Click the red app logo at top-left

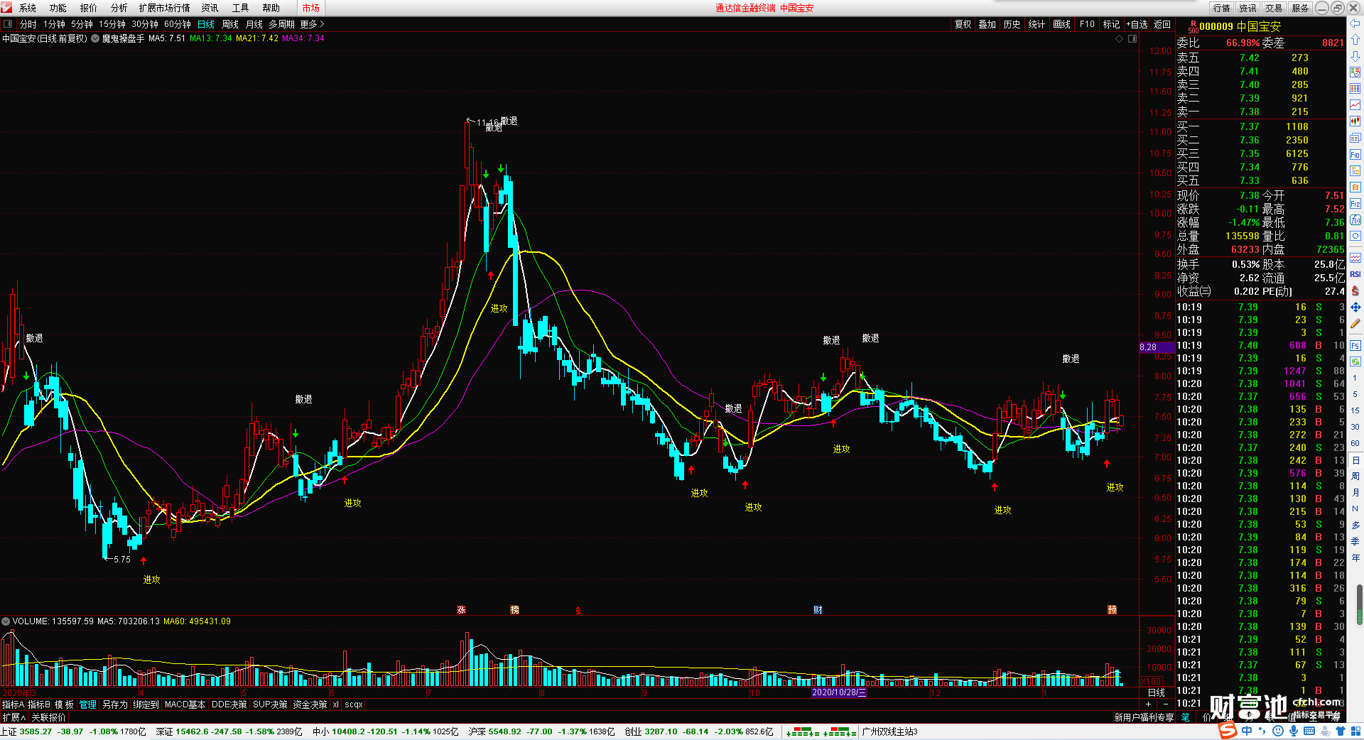6,8
